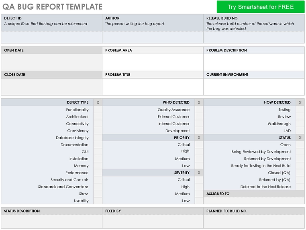
Task: Click the X header beside Who Detected
Action: point(199,102)
